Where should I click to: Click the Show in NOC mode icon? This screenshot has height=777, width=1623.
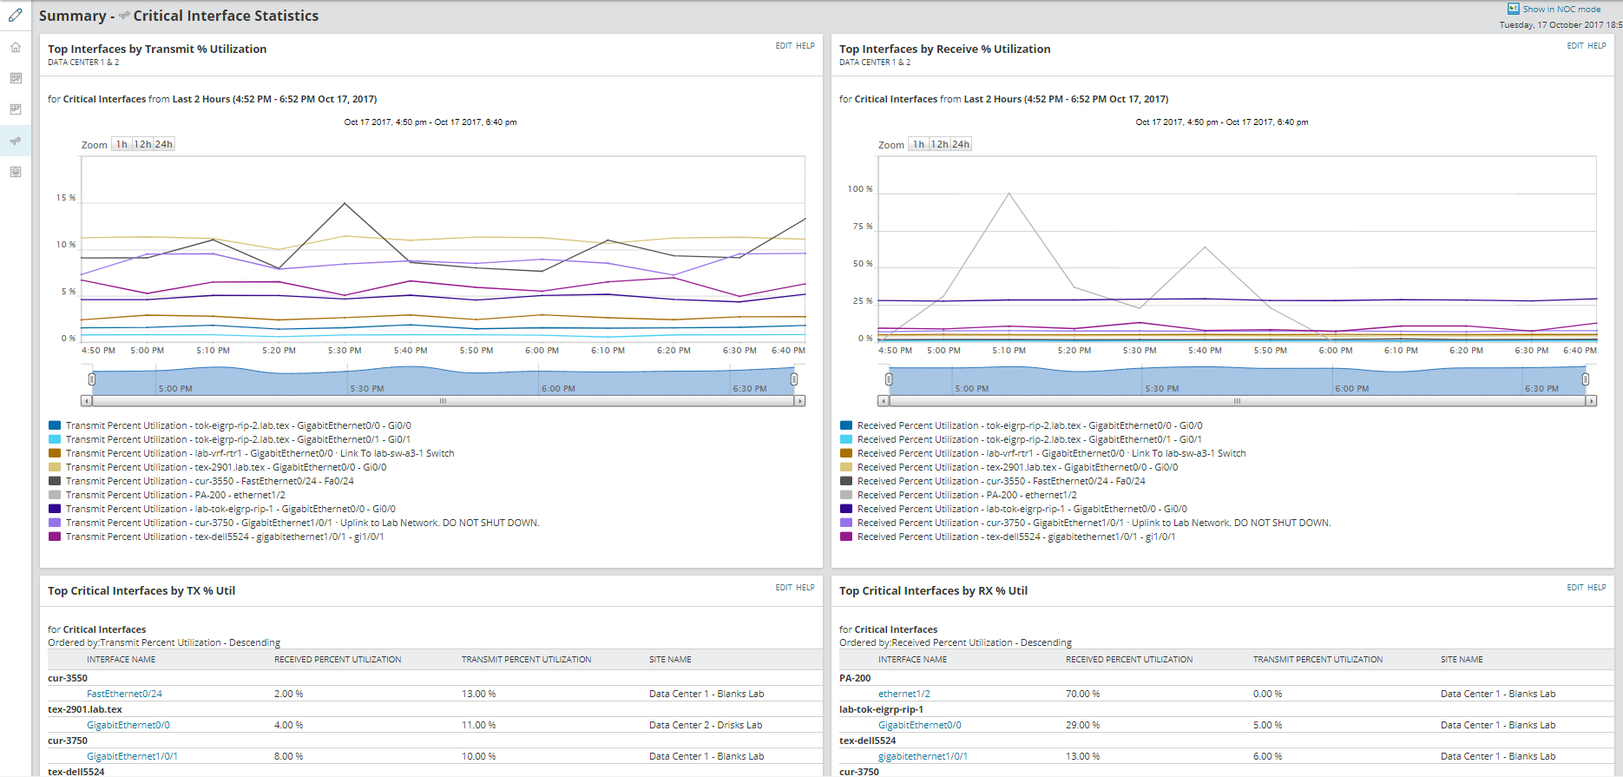[x=1514, y=9]
